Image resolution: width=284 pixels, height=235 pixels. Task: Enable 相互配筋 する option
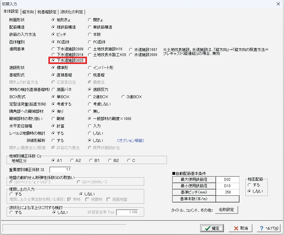[x=254, y=185]
